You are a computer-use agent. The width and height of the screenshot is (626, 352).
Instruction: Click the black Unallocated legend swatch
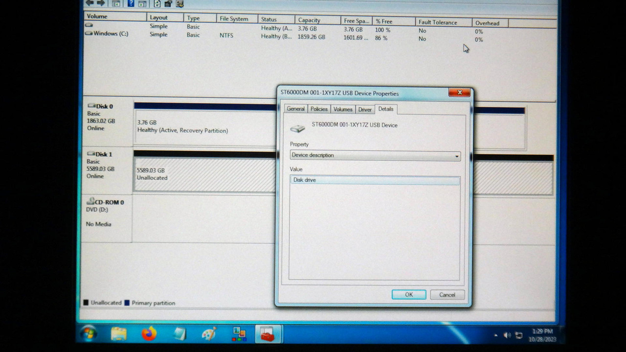click(86, 303)
